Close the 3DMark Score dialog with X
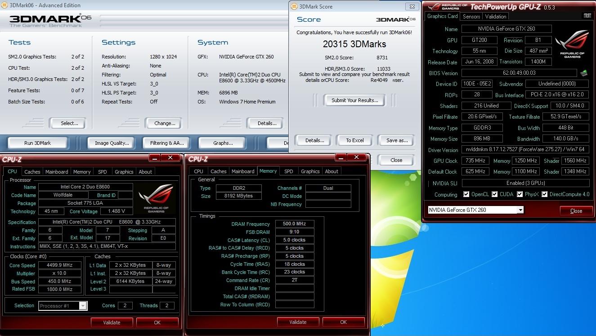Screen dimensions: 596x336 click(x=411, y=6)
